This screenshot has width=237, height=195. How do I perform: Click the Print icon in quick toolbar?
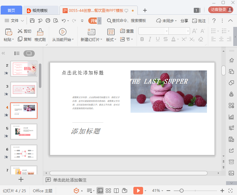point(48,21)
